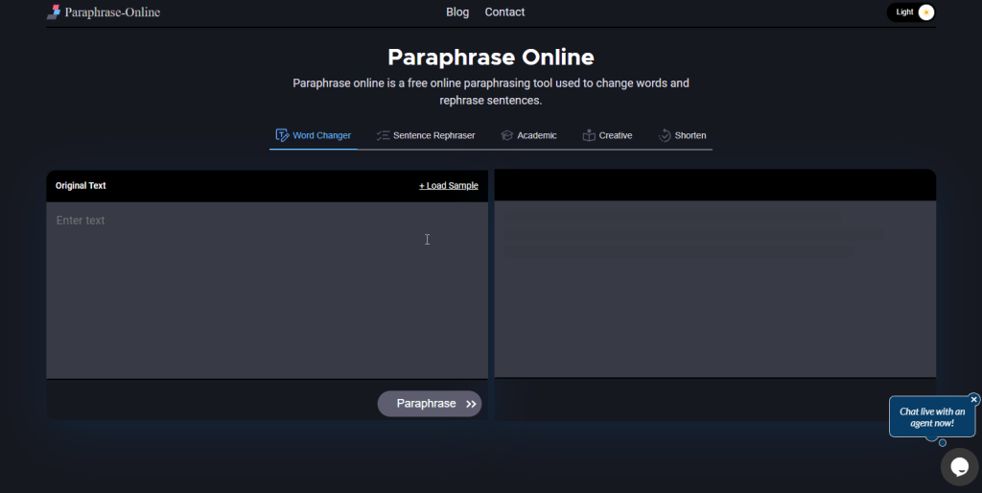Click the double-arrow icon on Paraphrase button

coord(471,404)
